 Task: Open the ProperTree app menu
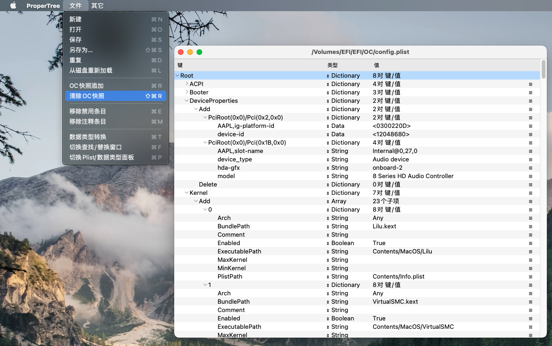(x=43, y=6)
